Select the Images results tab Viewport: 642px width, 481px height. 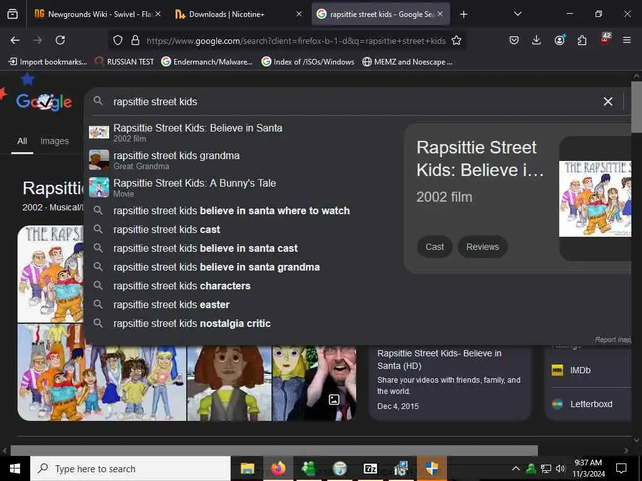click(x=55, y=141)
